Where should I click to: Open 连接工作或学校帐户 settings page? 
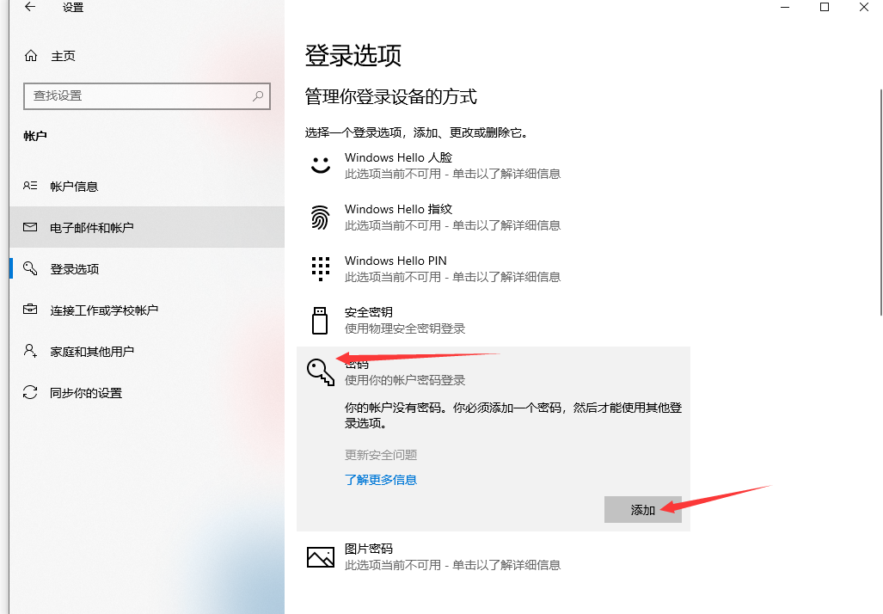click(x=104, y=310)
